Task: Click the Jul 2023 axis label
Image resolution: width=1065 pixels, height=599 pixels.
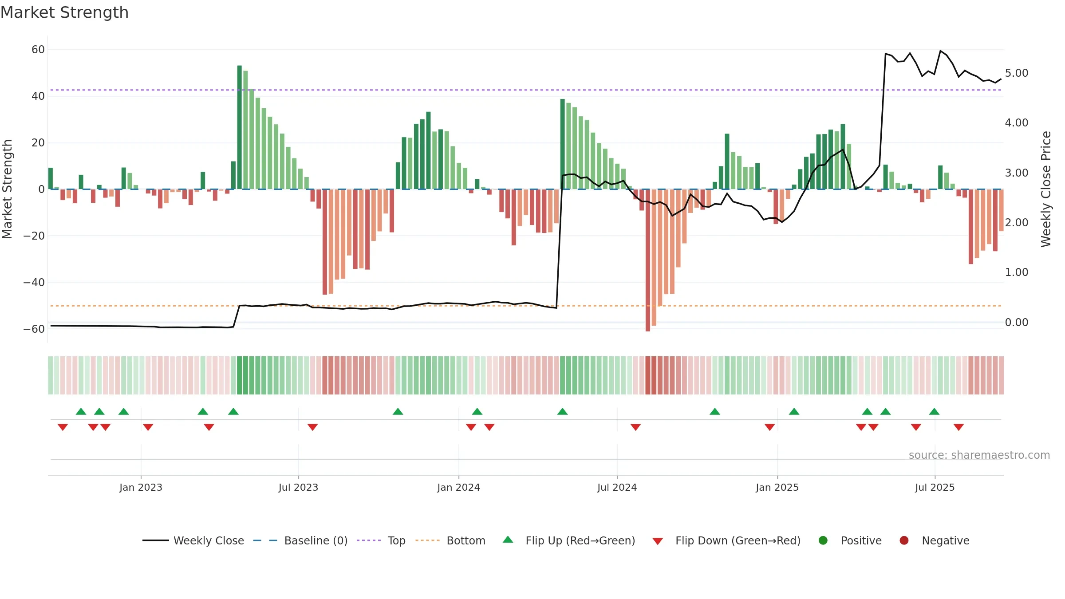Action: click(x=298, y=487)
